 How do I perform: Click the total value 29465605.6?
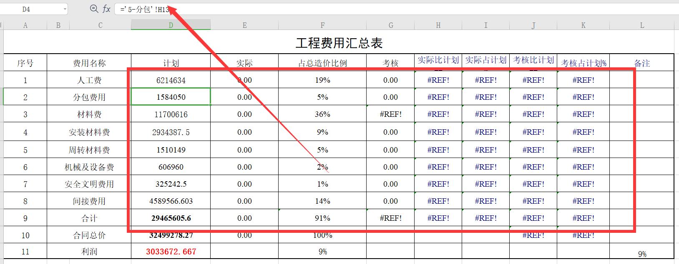(171, 218)
